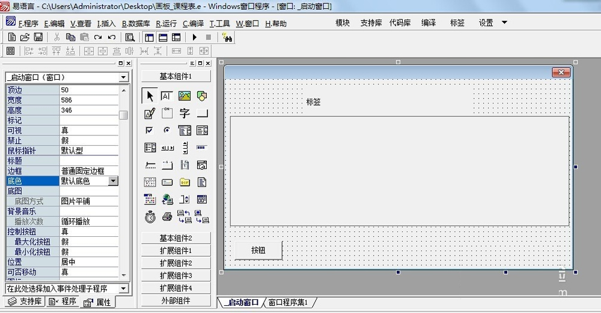
Task: Save the file using floppy disk icon
Action: click(38, 37)
